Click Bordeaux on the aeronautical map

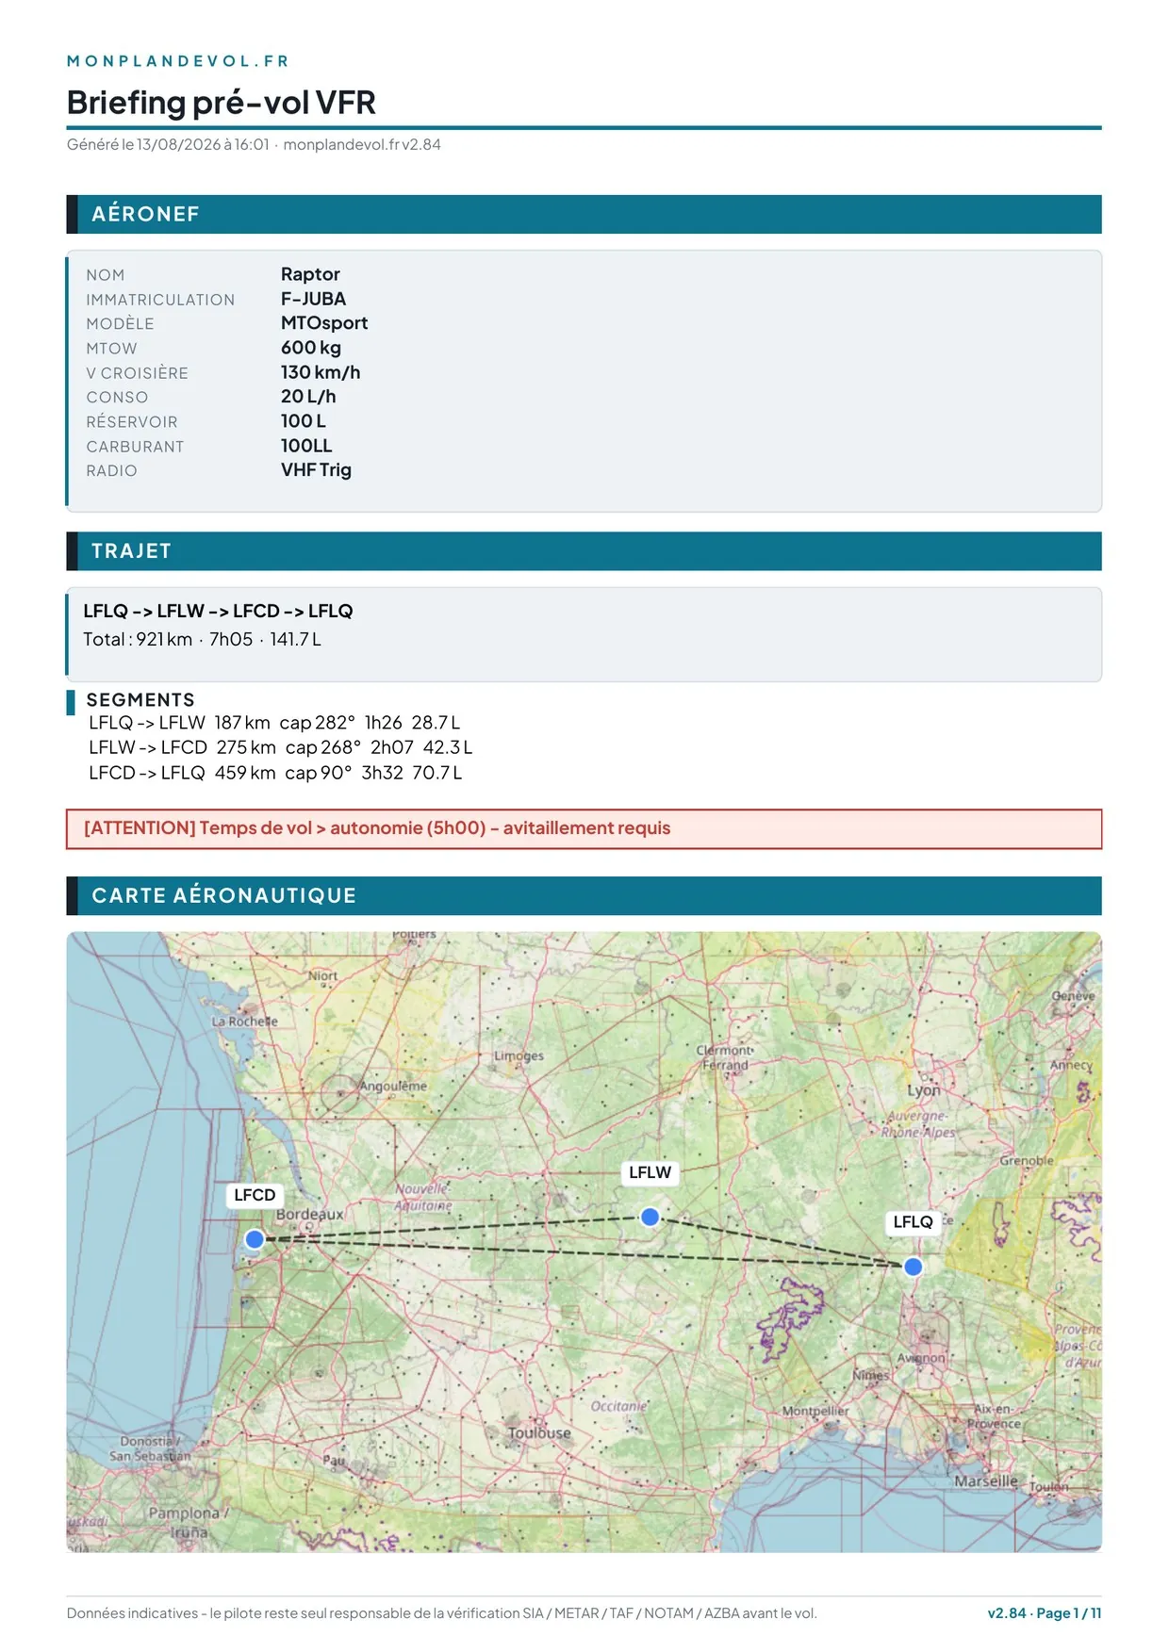point(309,1215)
